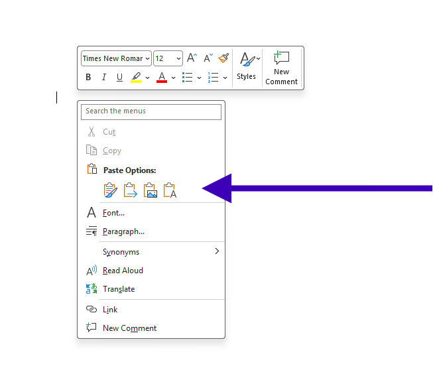Choose the Keep Source Formatting paste icon
Image resolution: width=433 pixels, height=376 pixels.
(x=111, y=190)
